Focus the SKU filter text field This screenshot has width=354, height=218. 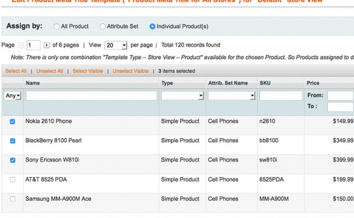click(x=281, y=96)
